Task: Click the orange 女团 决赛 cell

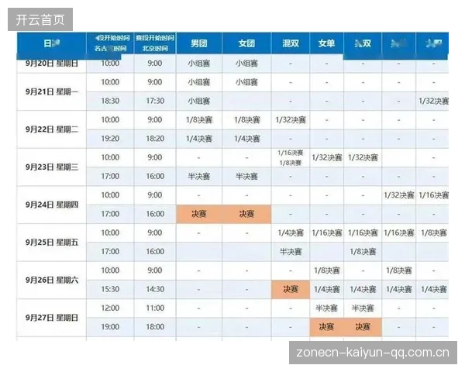Action: pos(246,214)
